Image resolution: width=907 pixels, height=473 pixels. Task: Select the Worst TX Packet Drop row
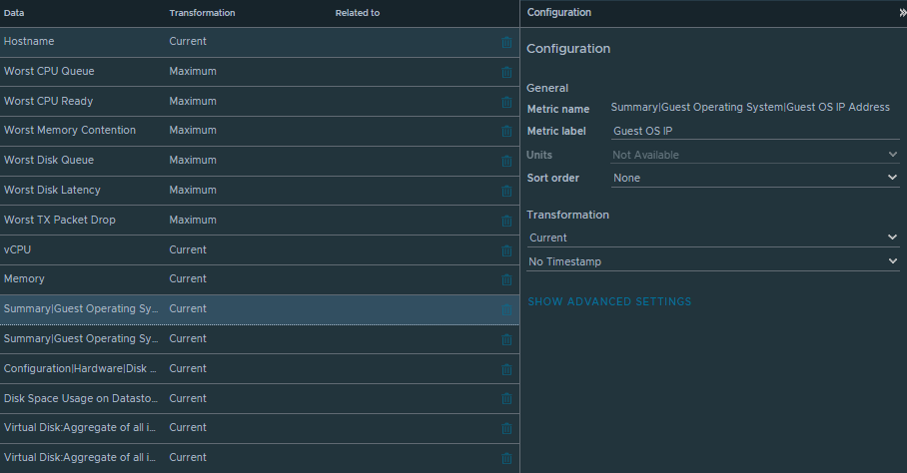click(x=259, y=221)
